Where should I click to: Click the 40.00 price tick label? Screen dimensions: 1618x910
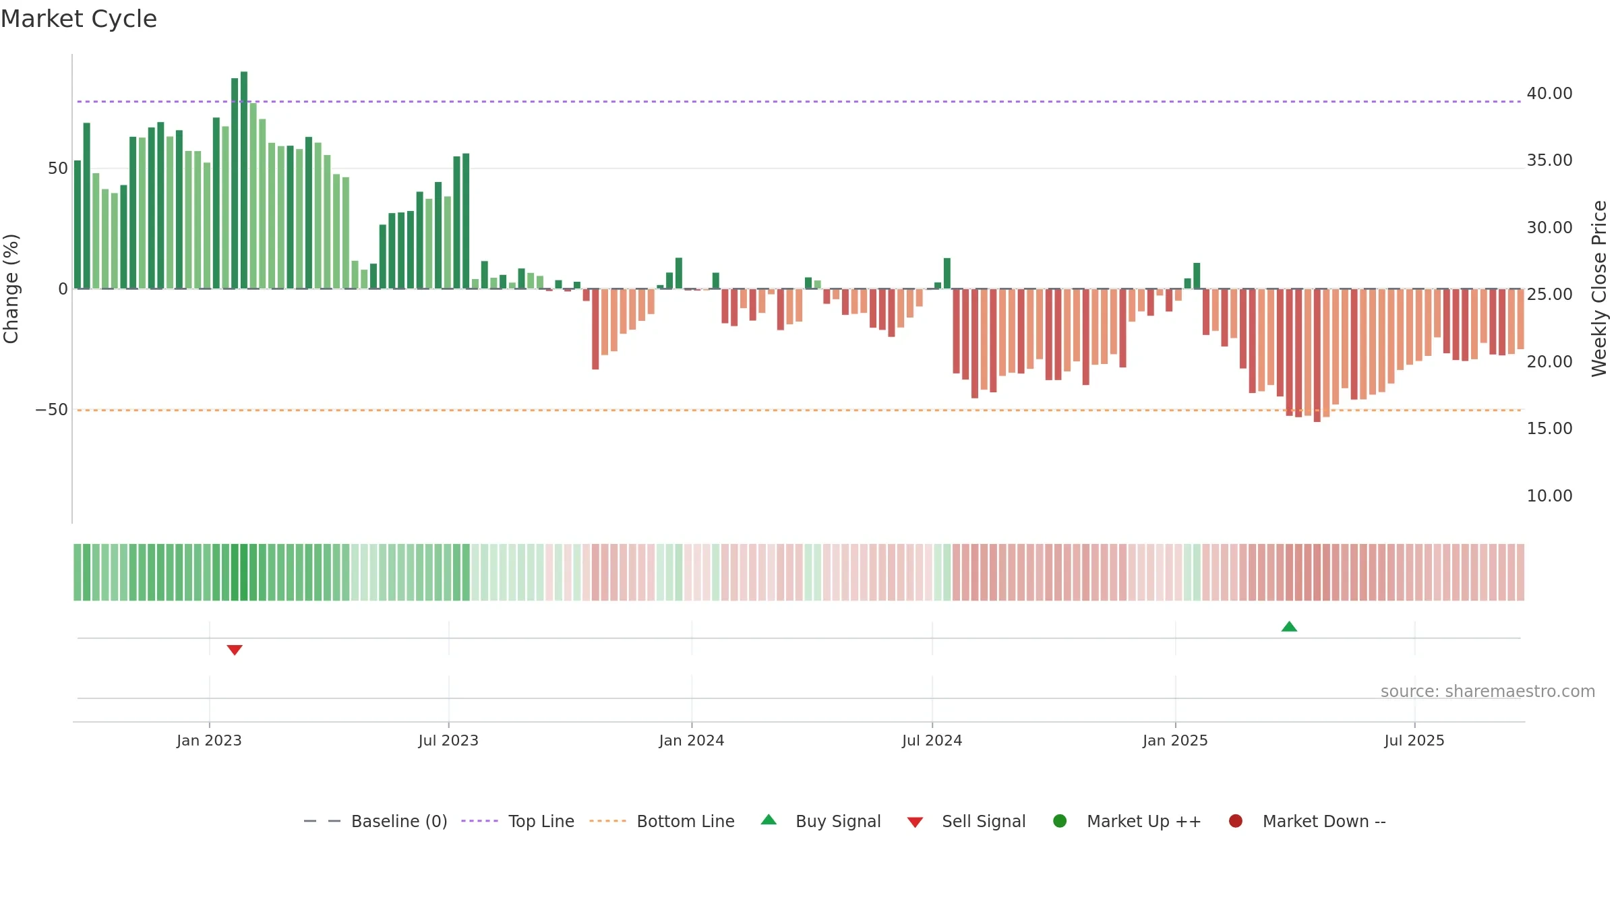[x=1549, y=94]
